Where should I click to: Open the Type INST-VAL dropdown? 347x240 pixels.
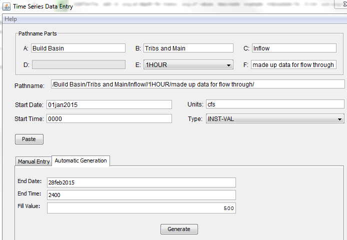tap(275, 118)
